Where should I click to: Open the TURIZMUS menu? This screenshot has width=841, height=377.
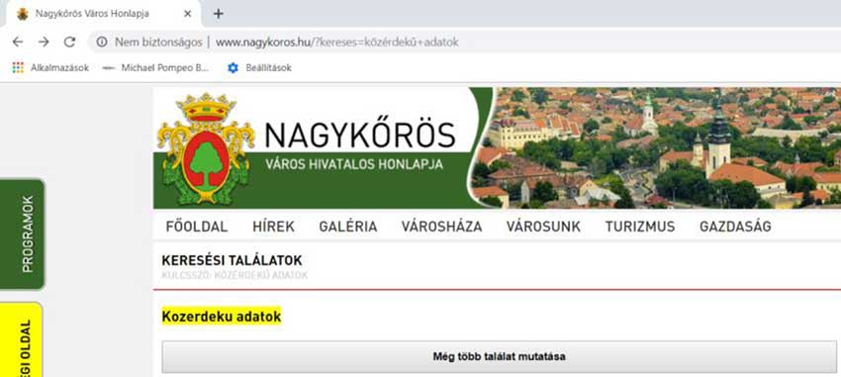click(640, 227)
